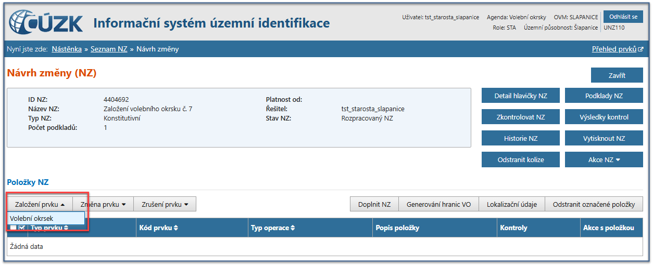The image size is (653, 266).
Task: Log out with Odhlásit se button
Action: point(623,17)
